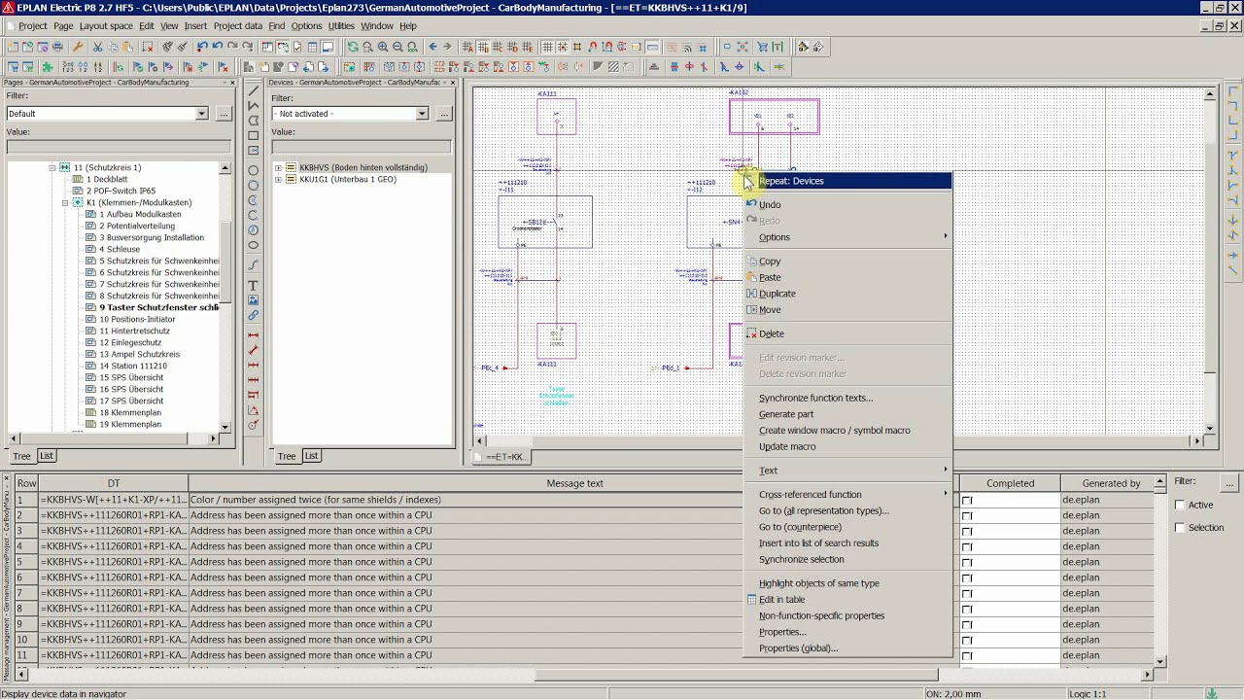The height and width of the screenshot is (700, 1244).
Task: Click the message list horizontal scrollbar
Action: (x=583, y=674)
